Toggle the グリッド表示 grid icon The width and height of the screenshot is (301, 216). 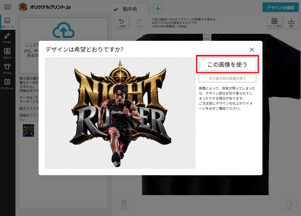pyautogui.click(x=274, y=23)
